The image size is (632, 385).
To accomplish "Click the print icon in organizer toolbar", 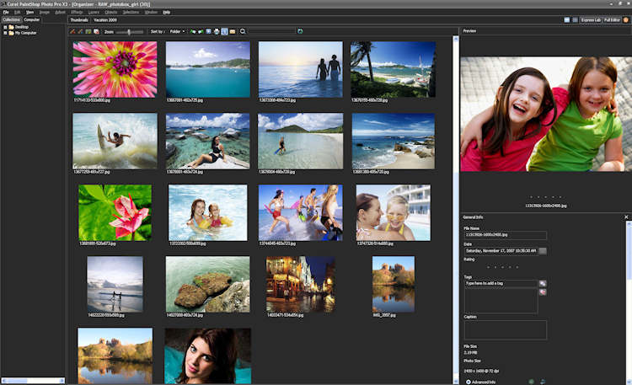I will (x=216, y=31).
